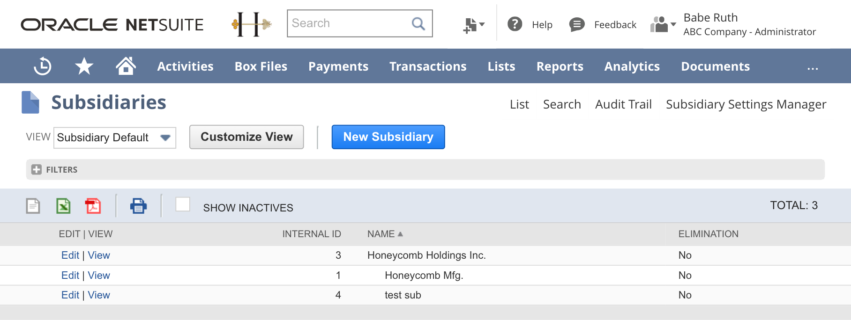Click the Elimination column header
Image resolution: width=851 pixels, height=320 pixels.
pos(709,234)
